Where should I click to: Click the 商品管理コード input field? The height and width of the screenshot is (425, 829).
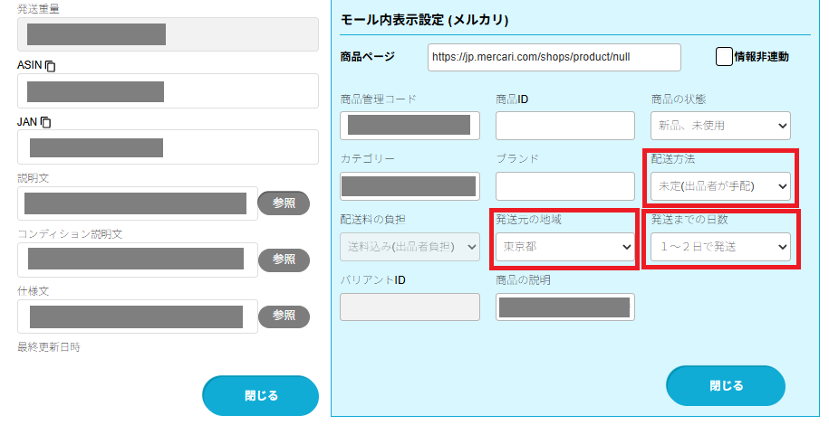(410, 126)
